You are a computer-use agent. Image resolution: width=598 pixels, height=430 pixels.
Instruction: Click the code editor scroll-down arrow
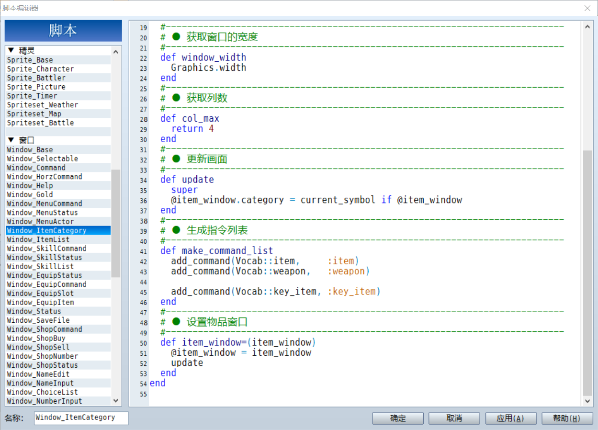[587, 401]
